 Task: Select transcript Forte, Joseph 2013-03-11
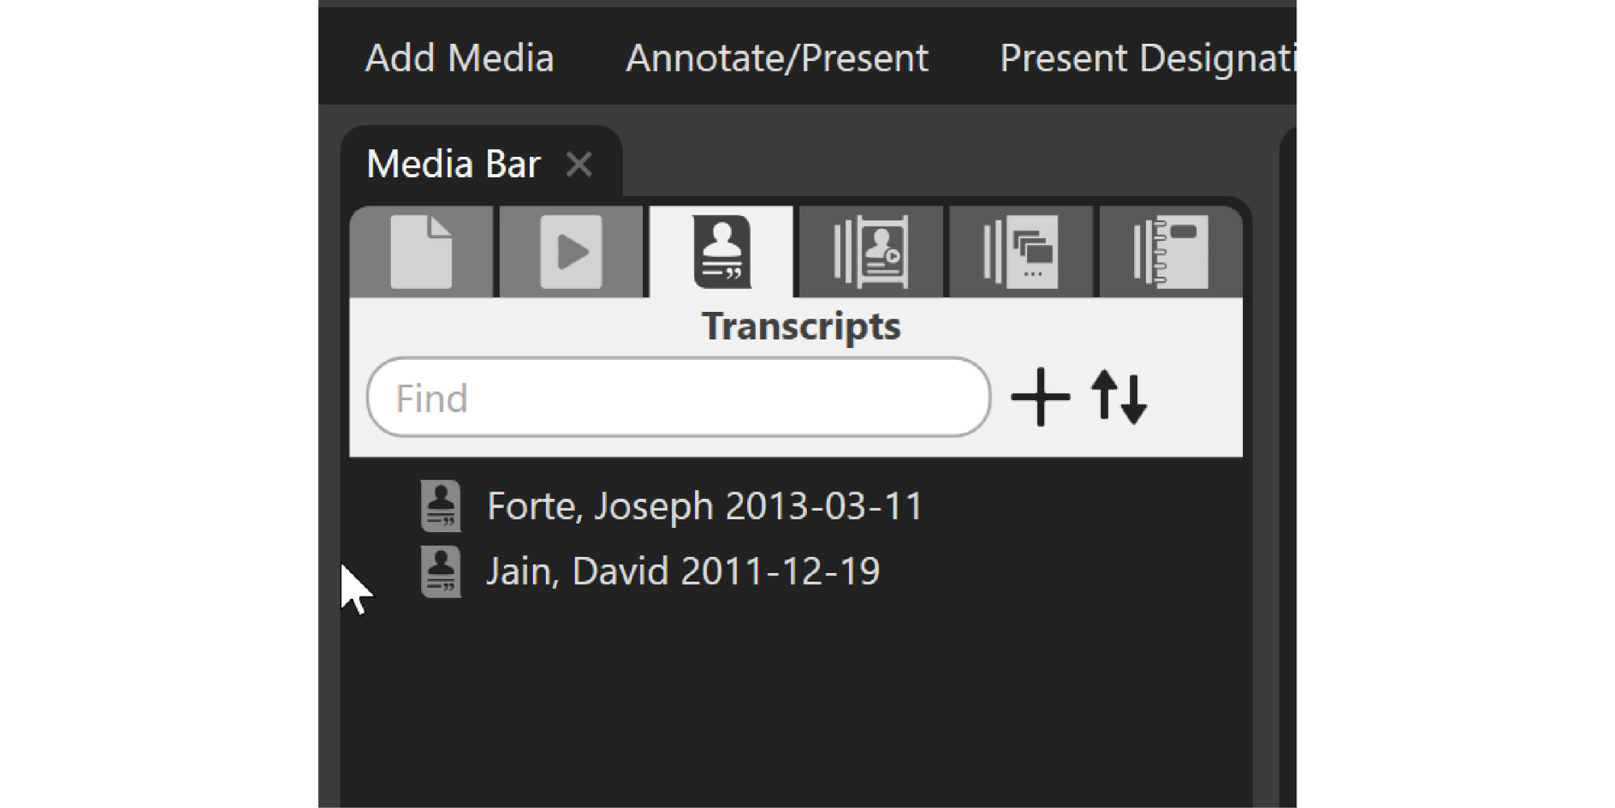tap(704, 506)
